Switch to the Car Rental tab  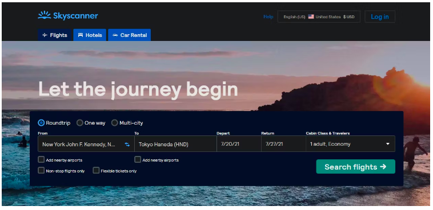click(130, 35)
